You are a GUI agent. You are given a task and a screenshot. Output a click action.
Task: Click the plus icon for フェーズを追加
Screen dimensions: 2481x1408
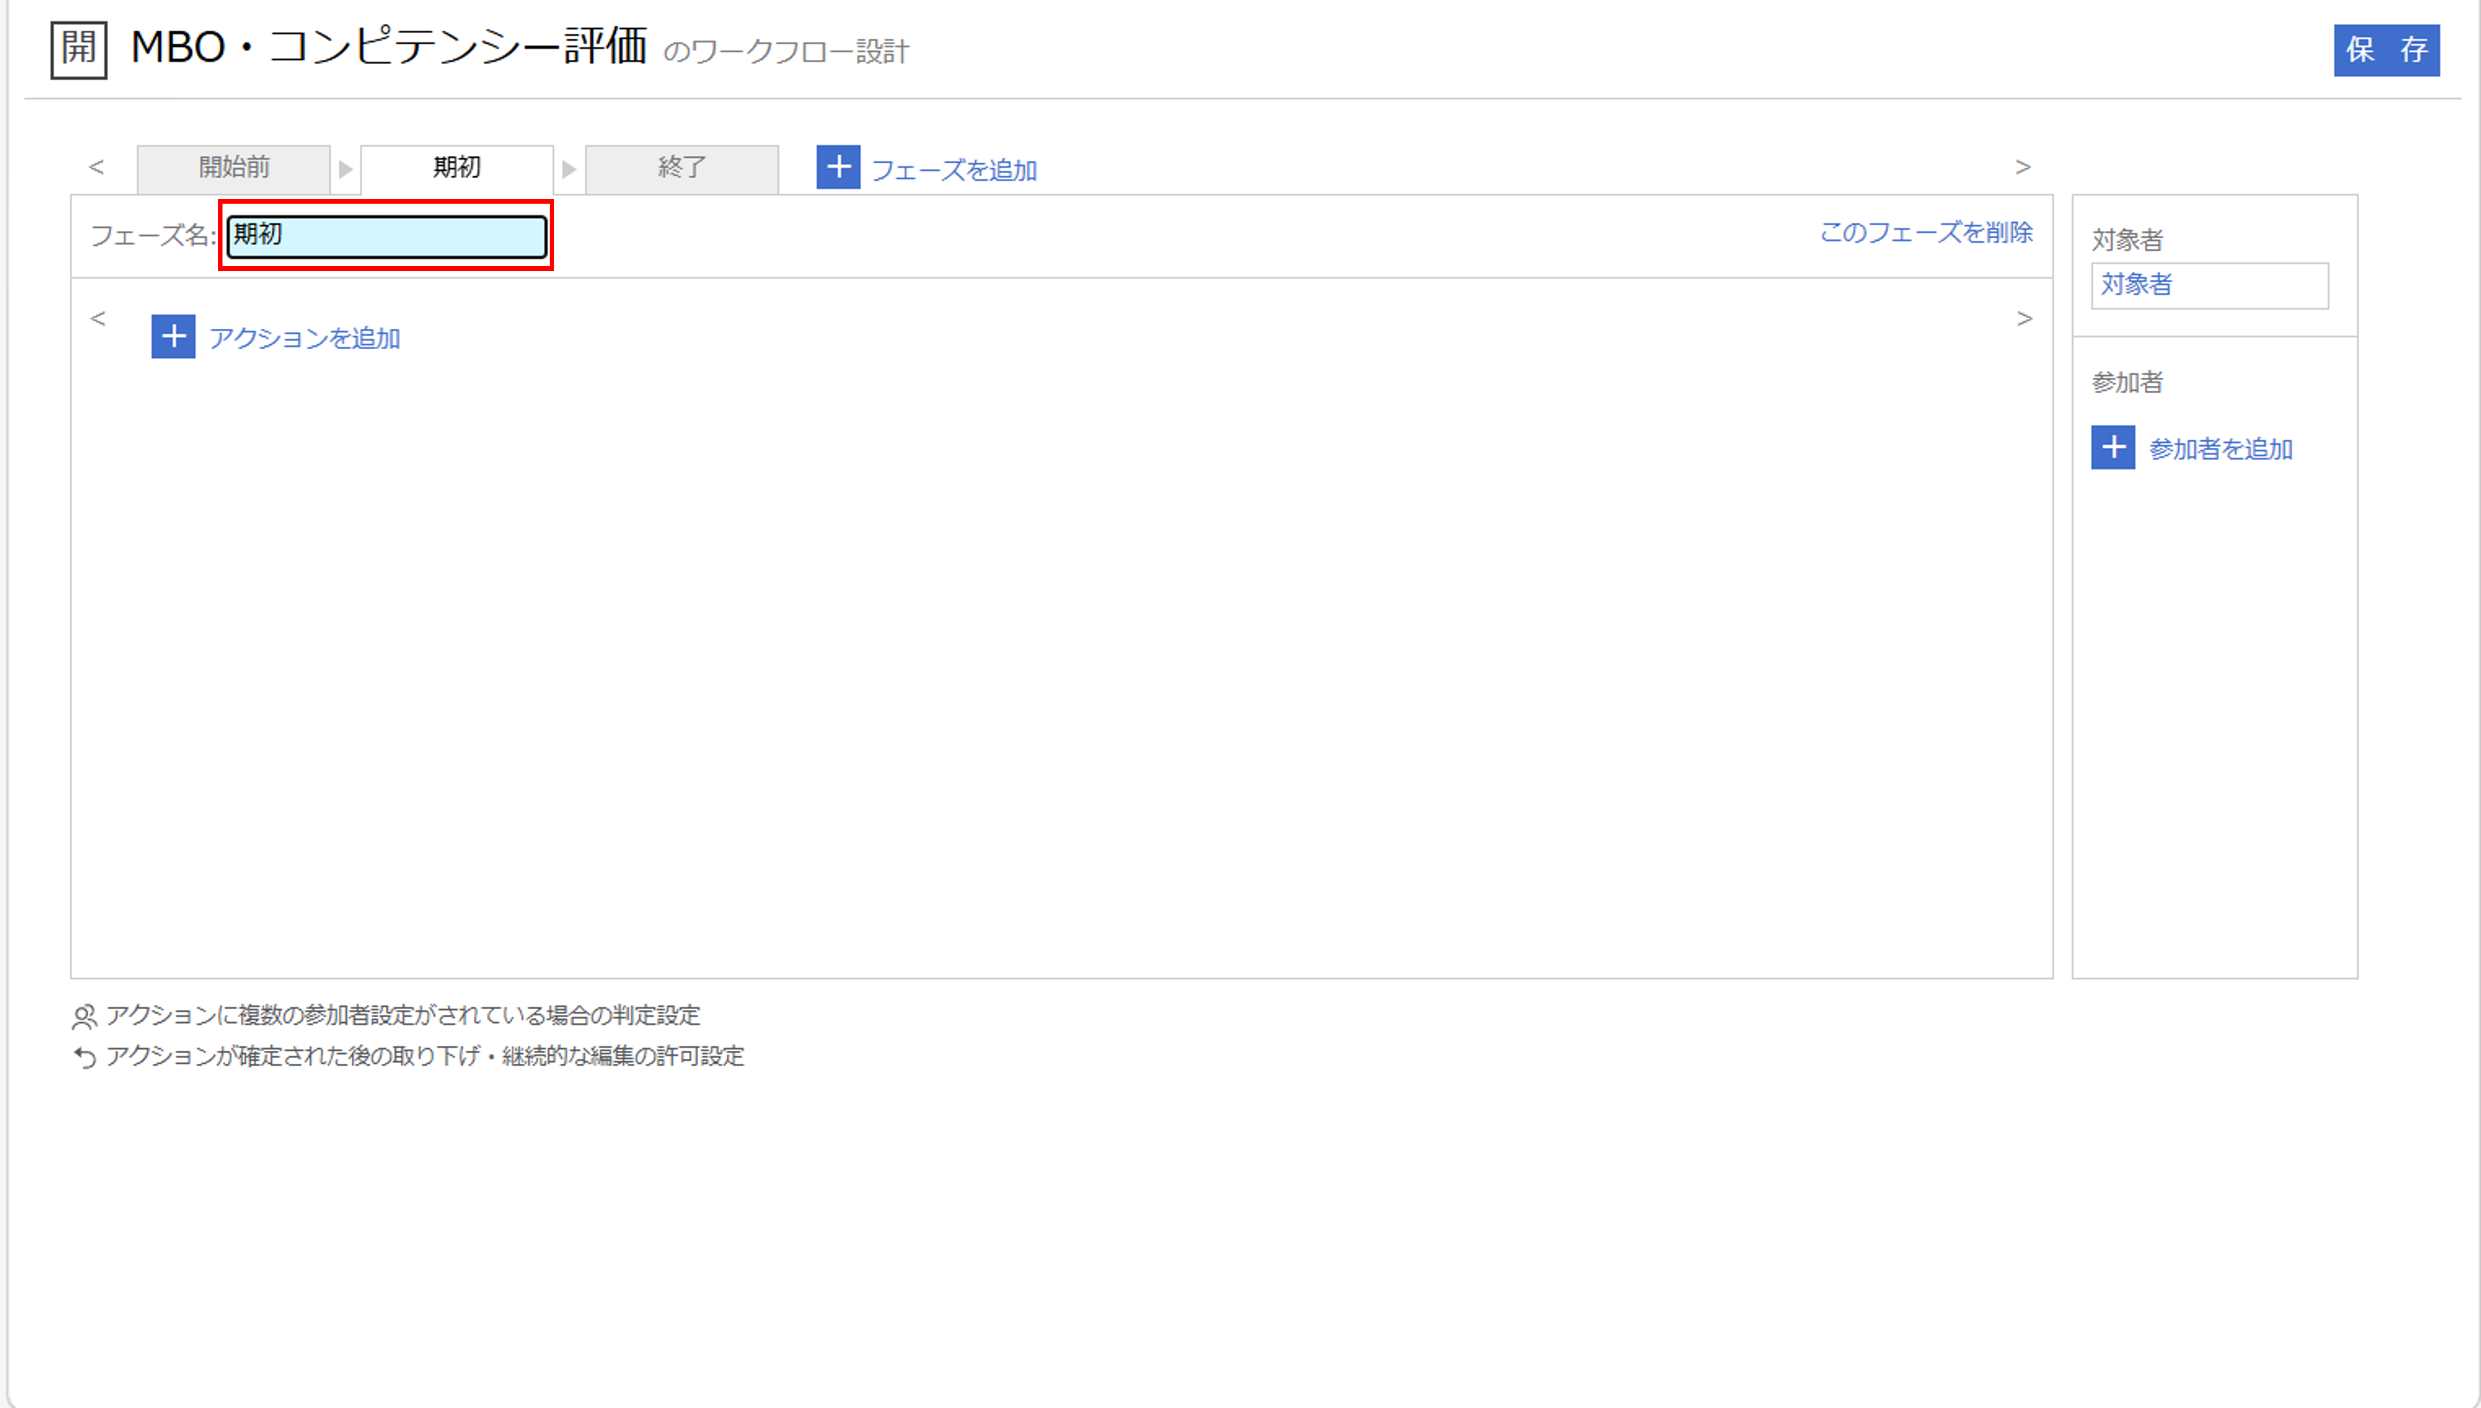pos(838,167)
